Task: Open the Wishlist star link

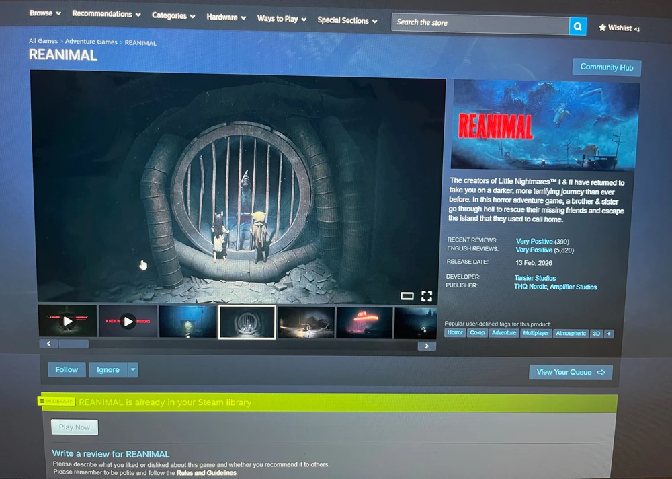Action: (619, 28)
